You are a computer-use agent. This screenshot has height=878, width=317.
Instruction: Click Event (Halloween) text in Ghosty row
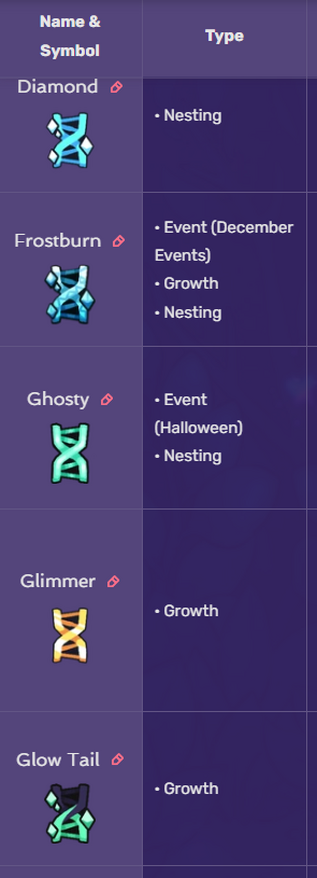pyautogui.click(x=199, y=413)
